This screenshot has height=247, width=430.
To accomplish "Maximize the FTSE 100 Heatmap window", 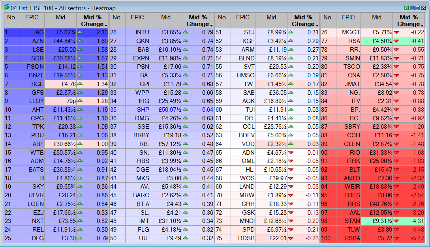I will tap(418, 8).
